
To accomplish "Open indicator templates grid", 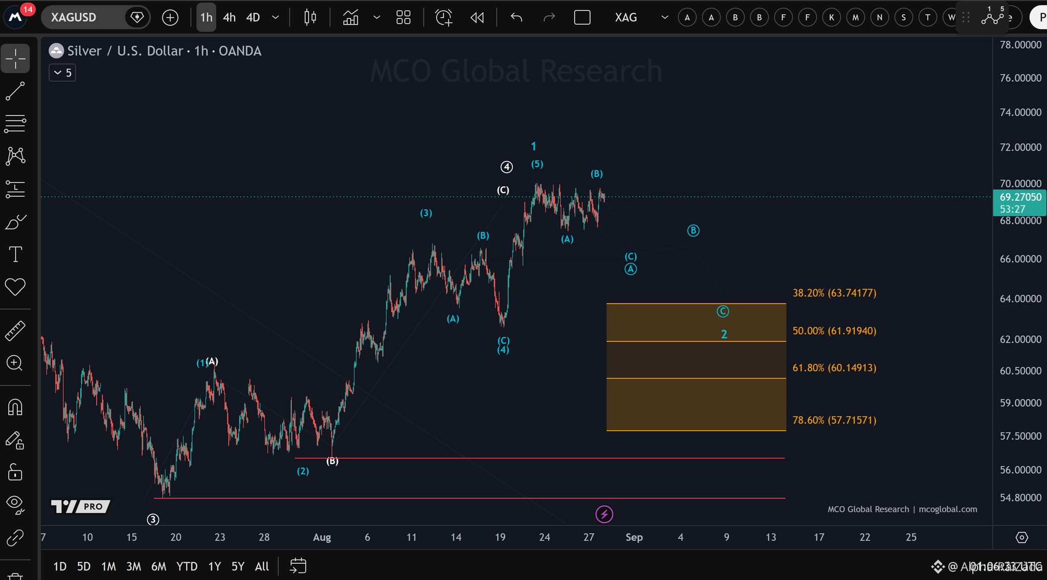I will (403, 17).
